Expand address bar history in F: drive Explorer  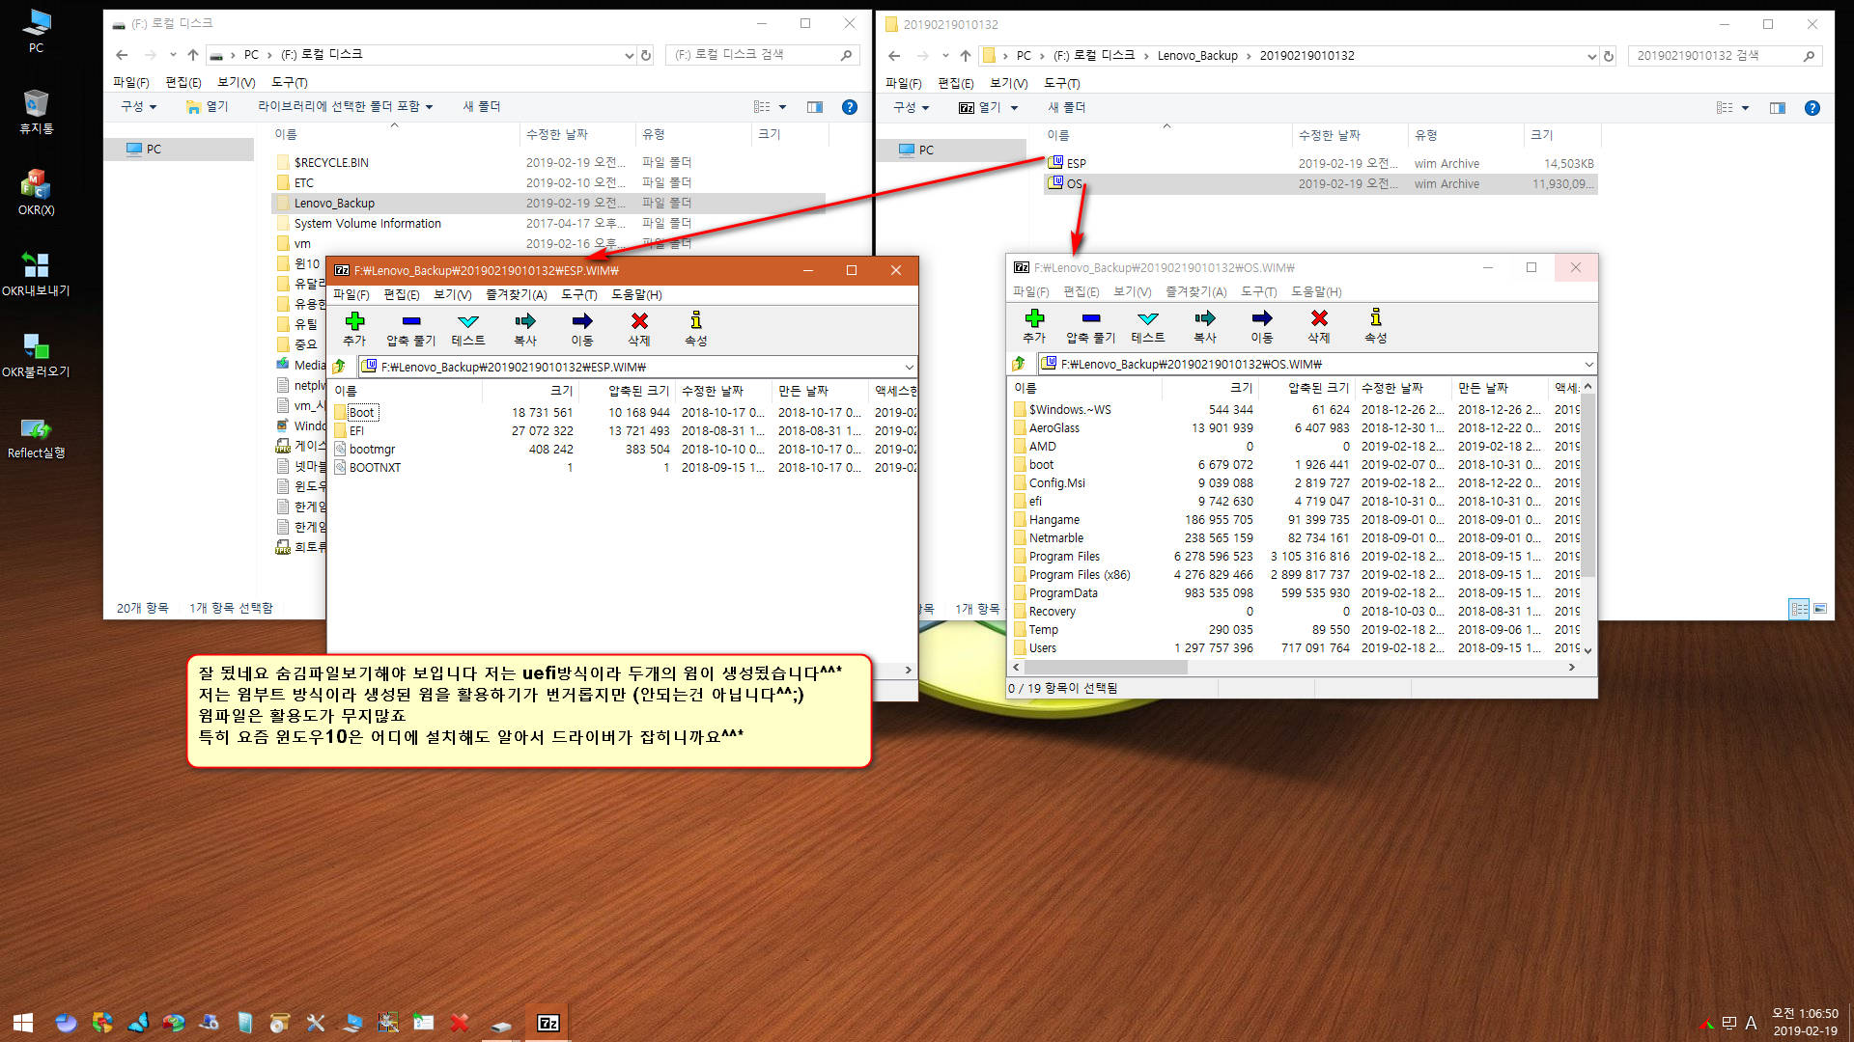[x=630, y=55]
